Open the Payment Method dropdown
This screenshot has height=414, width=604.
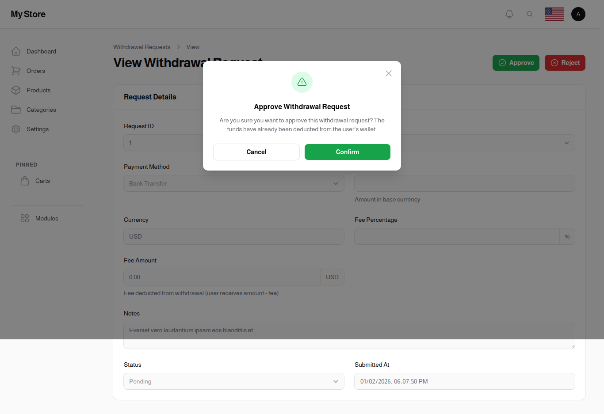pos(233,183)
